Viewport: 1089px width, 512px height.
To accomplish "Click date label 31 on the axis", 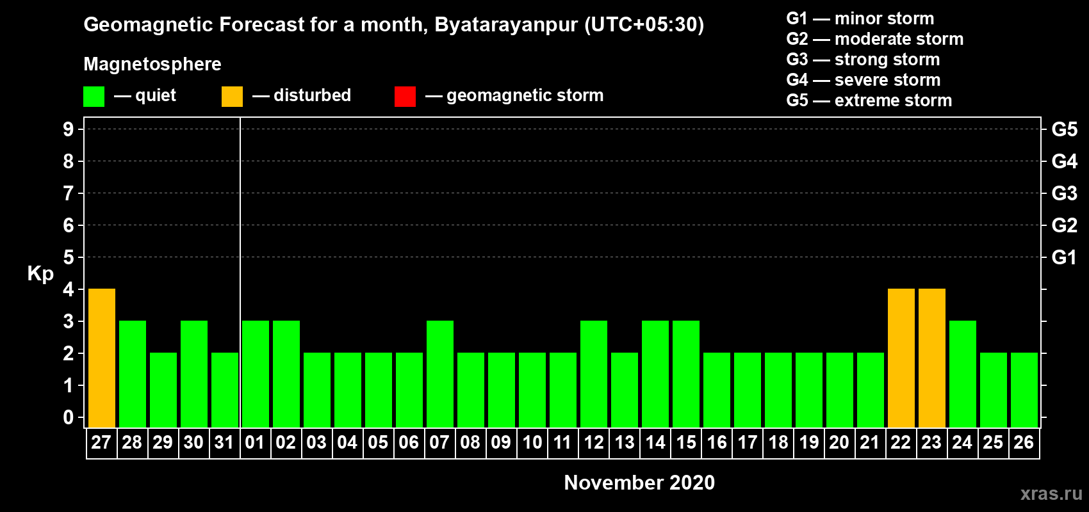I will click(224, 443).
